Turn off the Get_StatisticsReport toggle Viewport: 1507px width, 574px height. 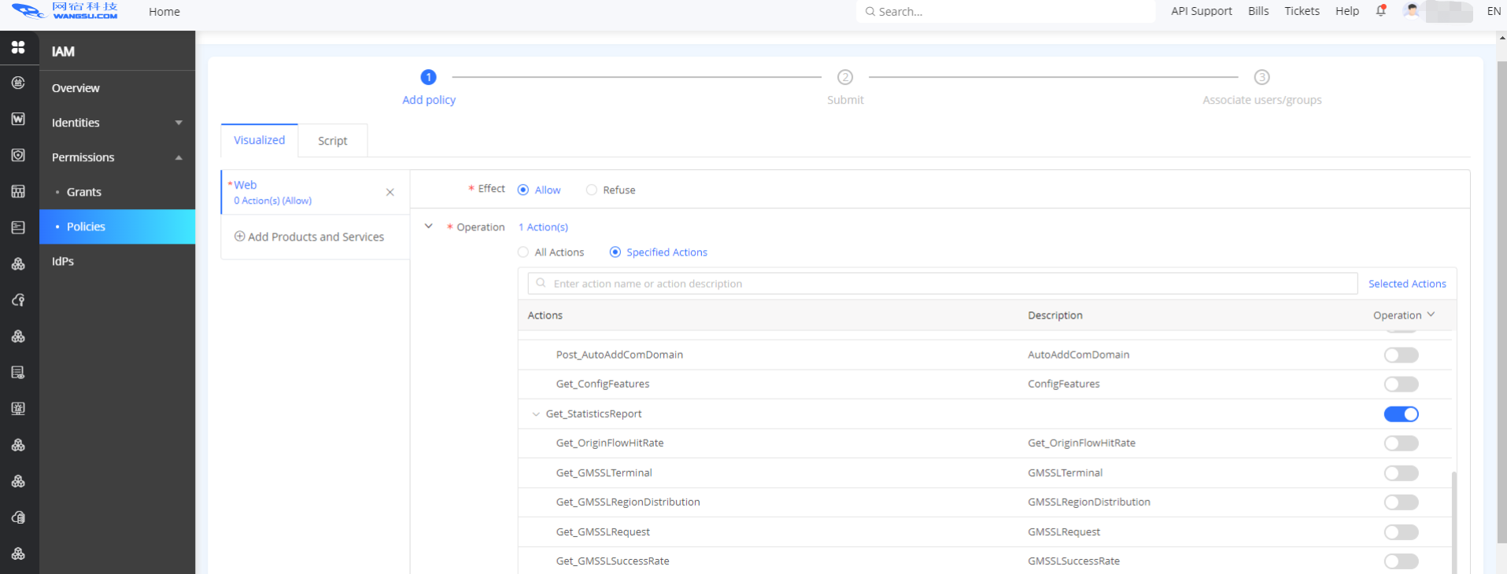[1401, 414]
